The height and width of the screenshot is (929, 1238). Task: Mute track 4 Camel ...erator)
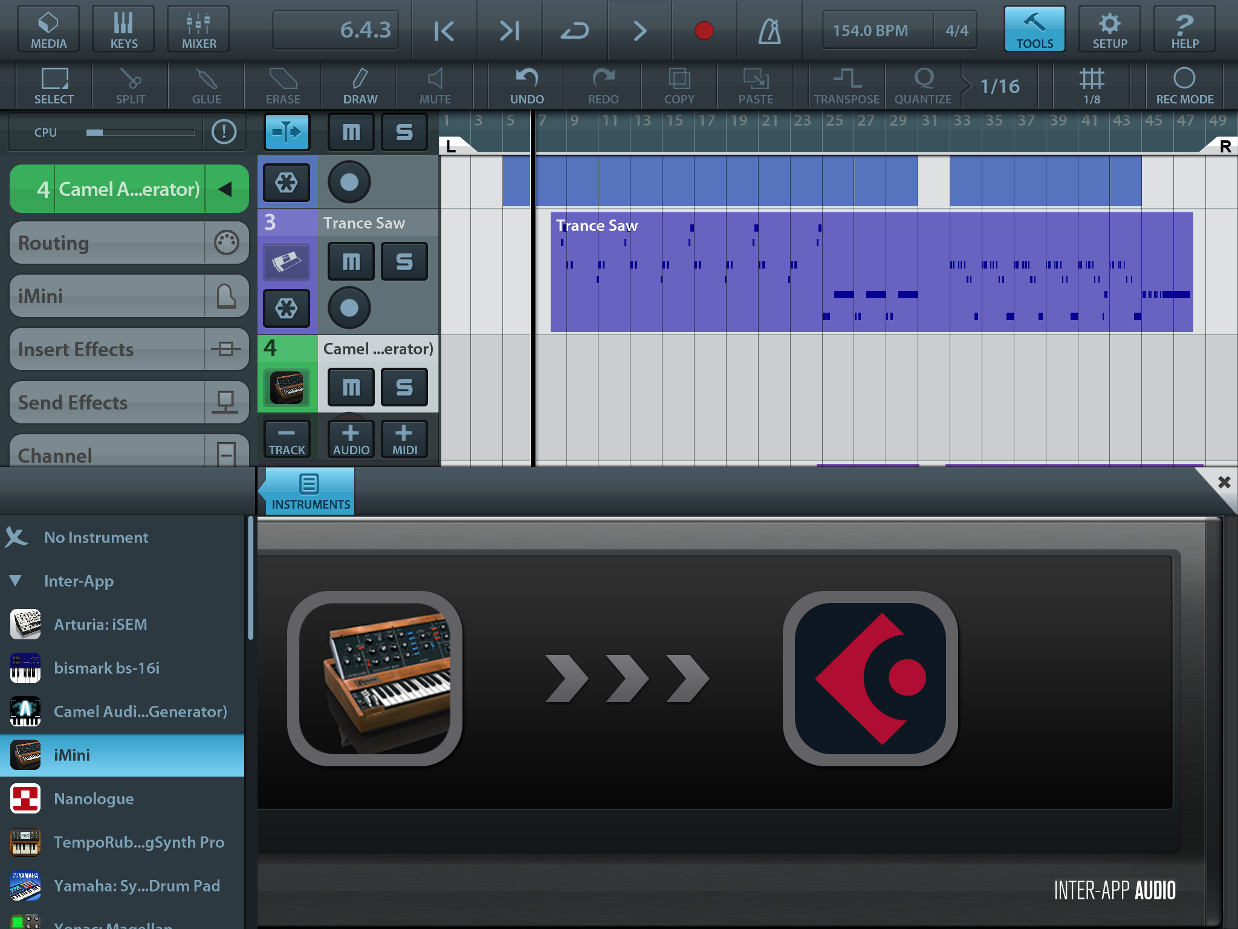(351, 387)
